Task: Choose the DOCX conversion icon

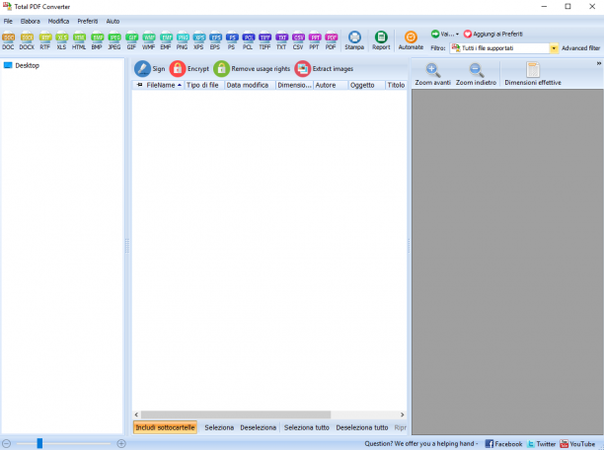Action: (x=27, y=40)
